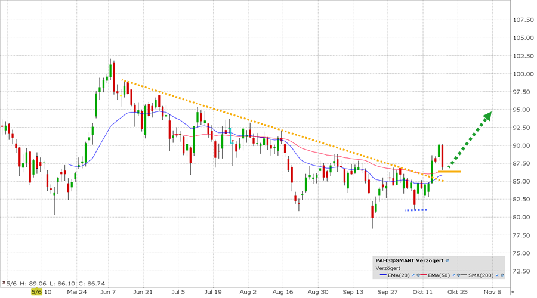The width and height of the screenshot is (537, 298).
Task: Click the 75.00 price axis label
Action: point(523,253)
